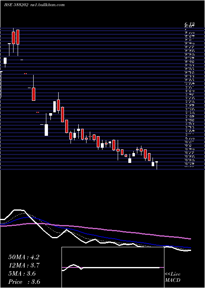205x288 pixels.
Task: Select the 12MA : 3.7 readout
Action: coord(24,265)
